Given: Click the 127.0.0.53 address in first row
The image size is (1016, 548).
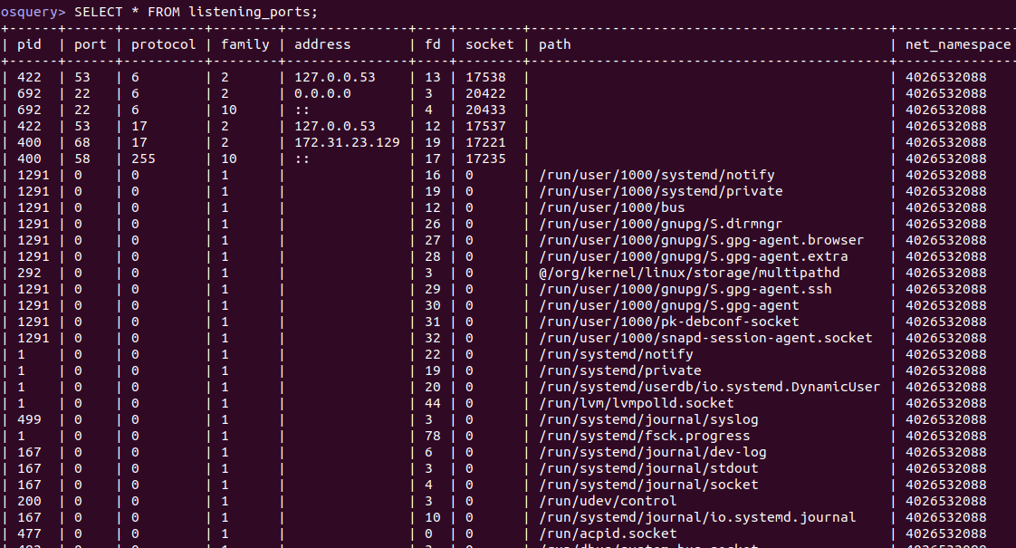Looking at the screenshot, I should click(x=334, y=76).
